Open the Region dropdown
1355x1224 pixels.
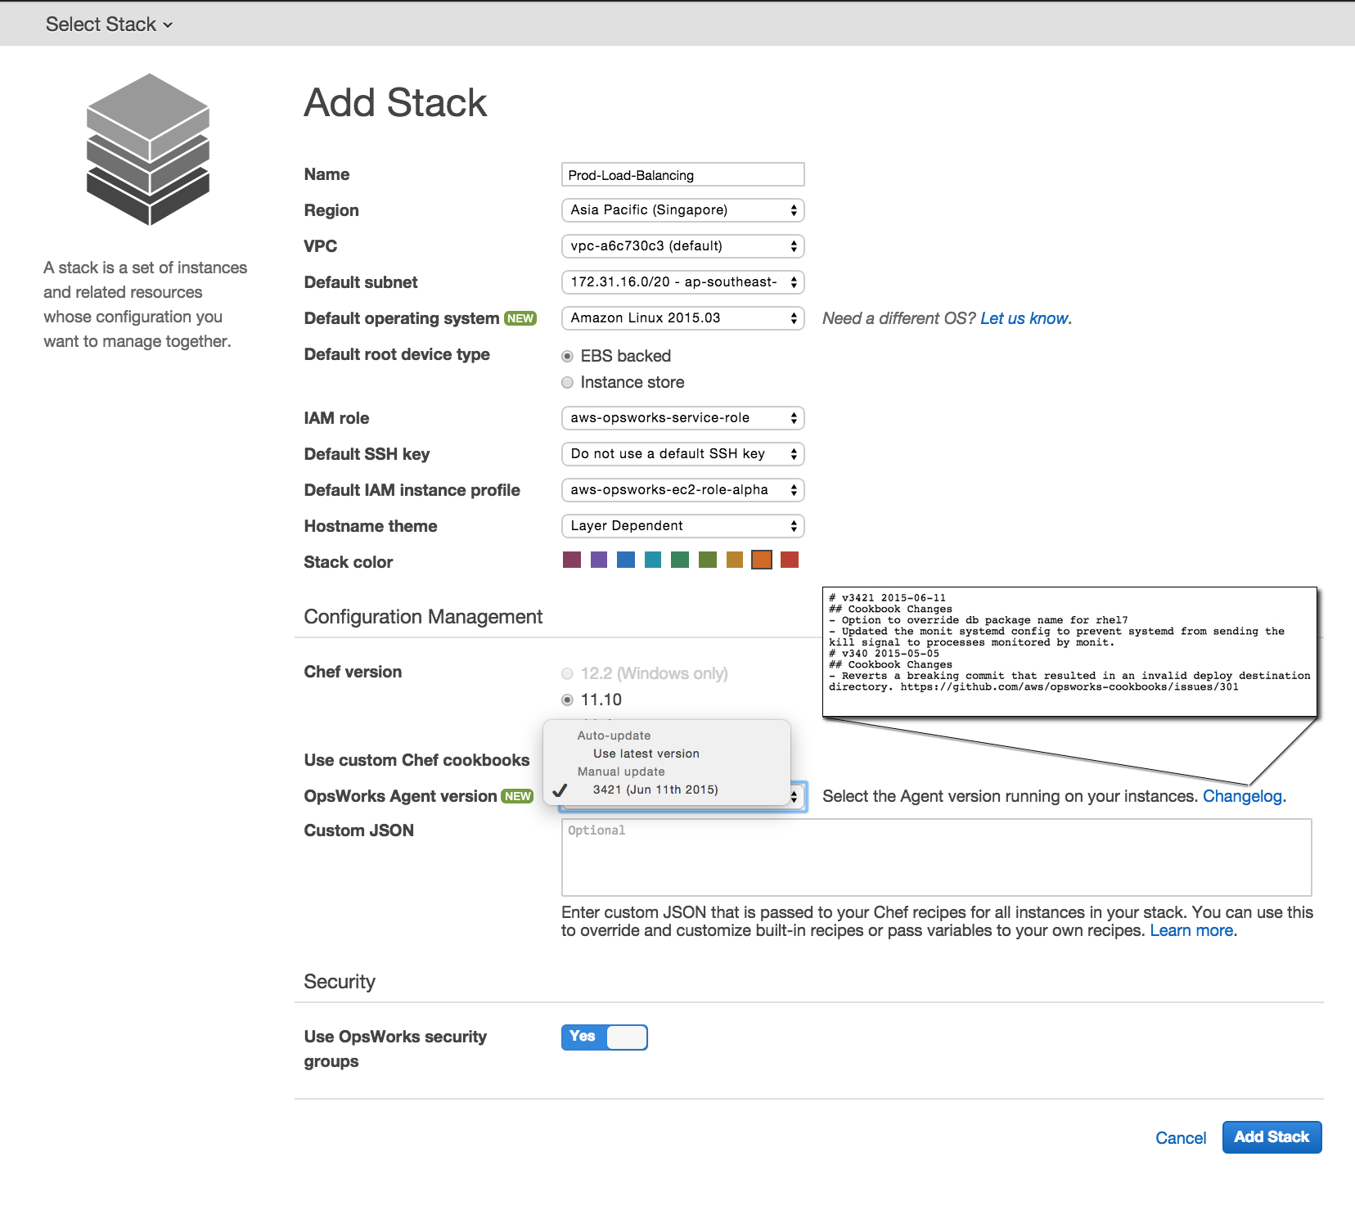point(683,210)
